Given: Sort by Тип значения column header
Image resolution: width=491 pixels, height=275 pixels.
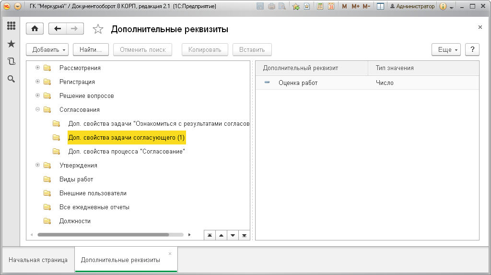Looking at the screenshot, I should [x=423, y=68].
